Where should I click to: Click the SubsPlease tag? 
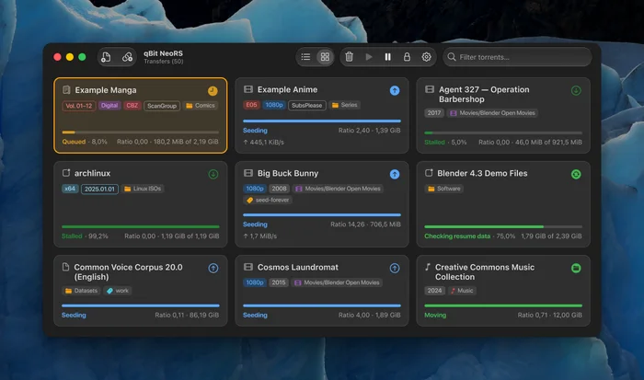click(x=306, y=105)
